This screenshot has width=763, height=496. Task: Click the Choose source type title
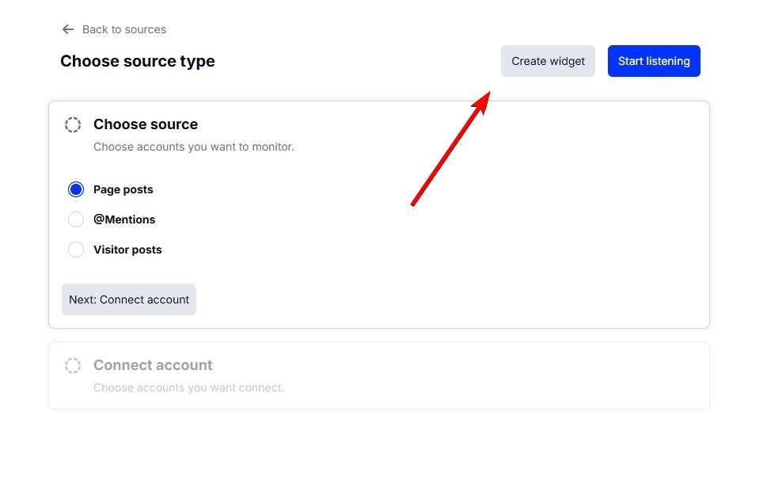tap(138, 61)
